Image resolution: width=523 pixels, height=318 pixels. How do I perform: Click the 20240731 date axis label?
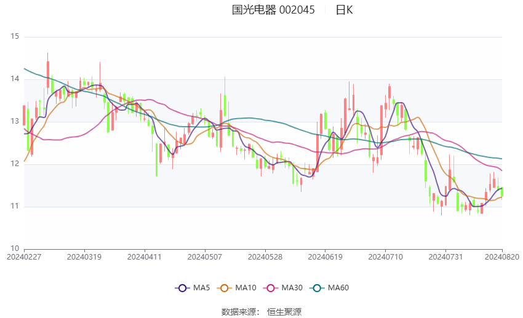tap(445, 257)
